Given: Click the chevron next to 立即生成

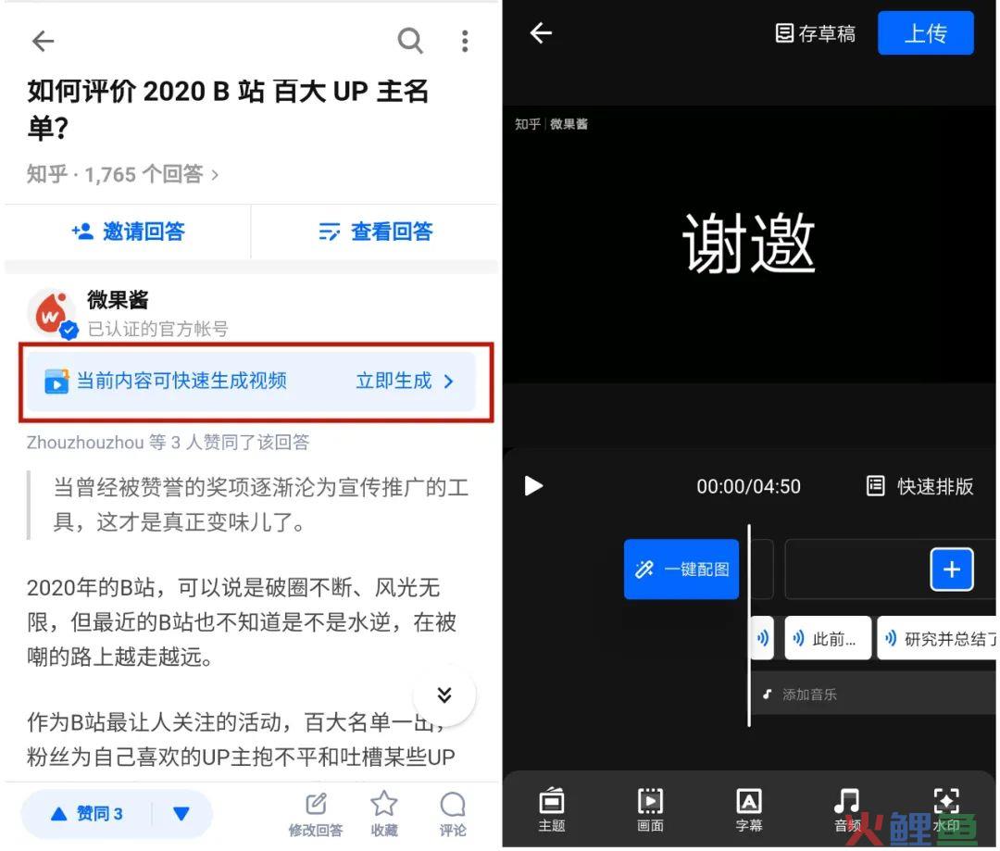Looking at the screenshot, I should point(449,382).
